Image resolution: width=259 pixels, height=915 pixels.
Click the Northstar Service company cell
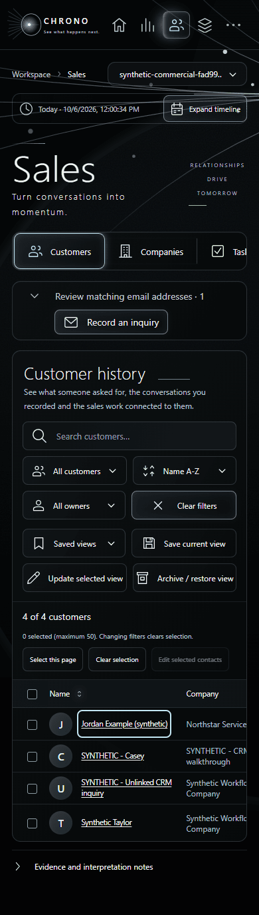tap(216, 725)
